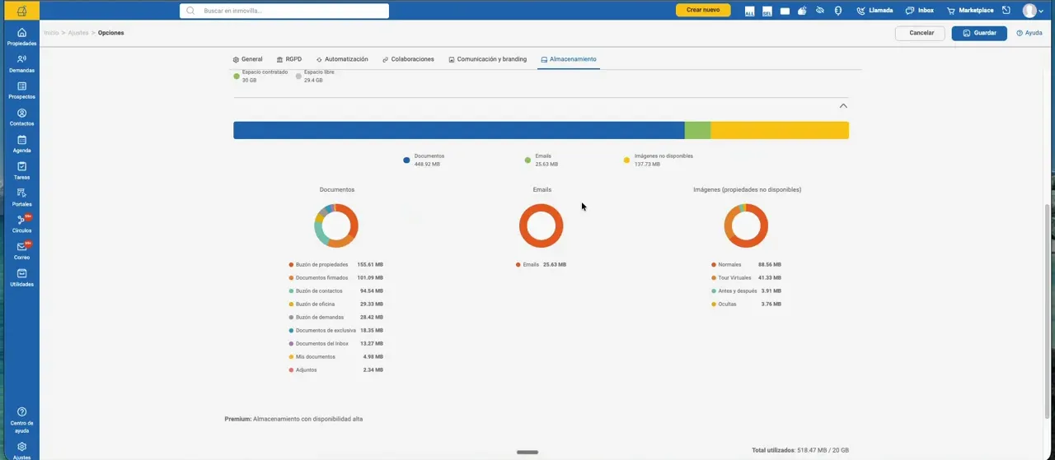Click the Total utilizados storage text
This screenshot has height=460, width=1055.
tap(800, 450)
